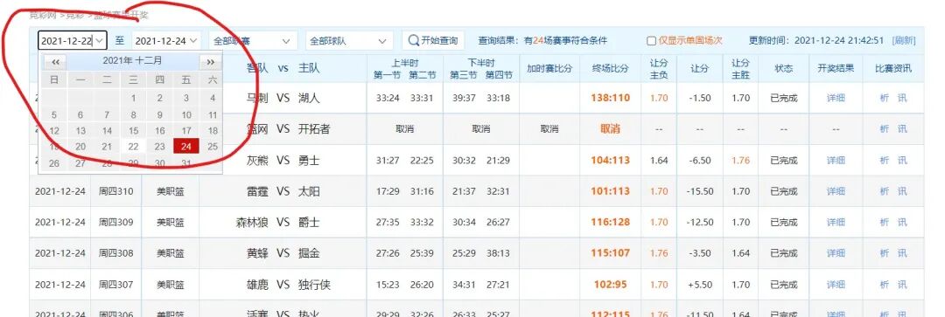The image size is (945, 317).
Task: Choose day 3 in December calendar
Action: [x=186, y=98]
